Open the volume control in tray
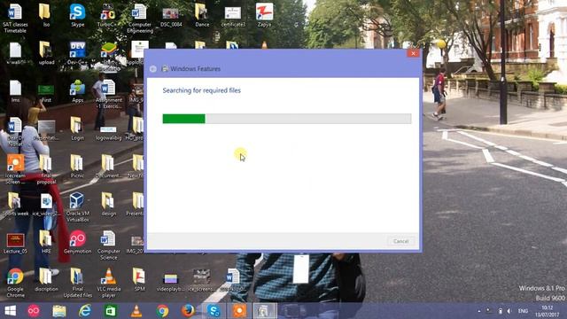 509,311
